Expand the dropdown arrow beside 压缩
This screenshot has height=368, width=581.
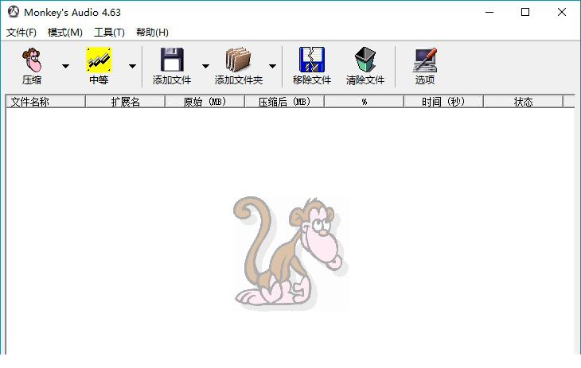pyautogui.click(x=65, y=67)
